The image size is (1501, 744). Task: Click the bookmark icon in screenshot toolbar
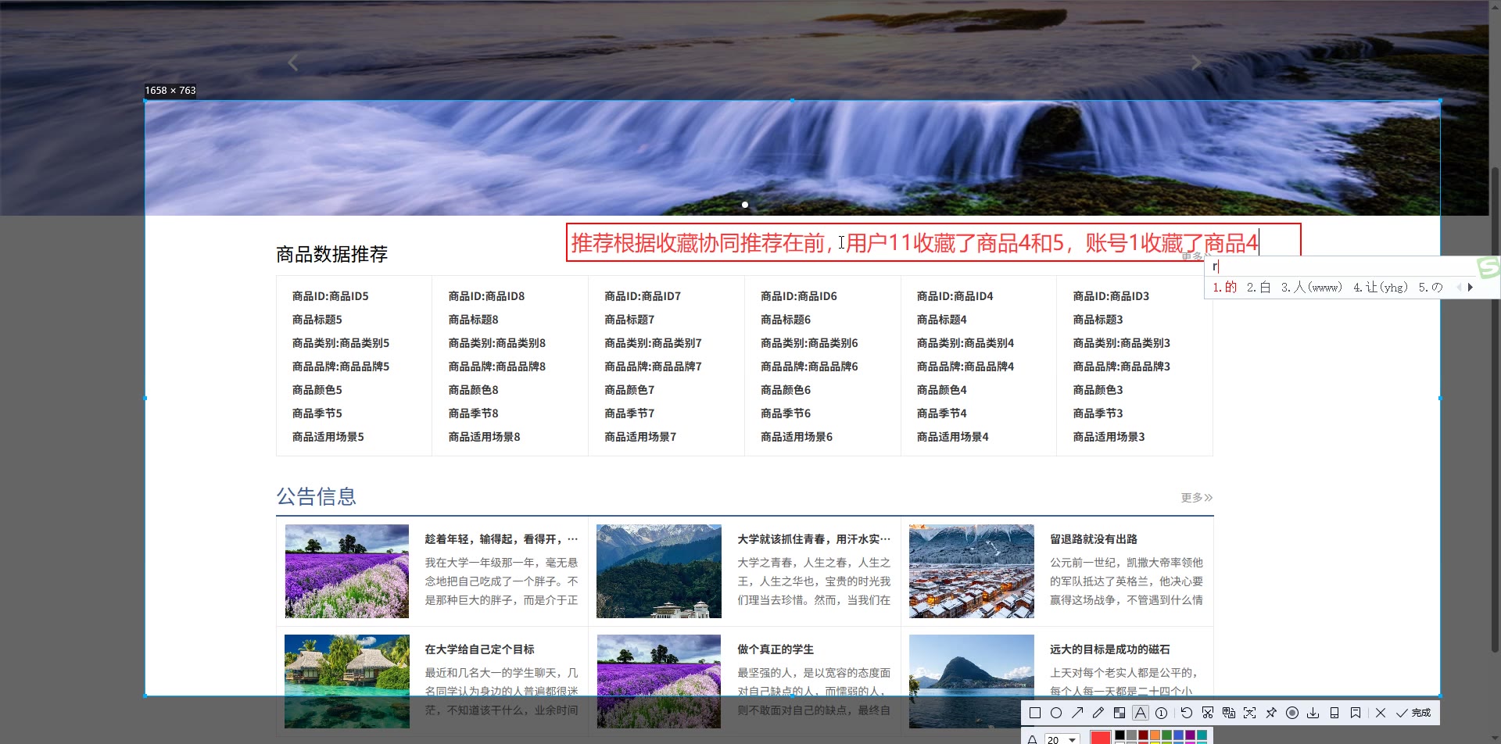[x=1356, y=713]
